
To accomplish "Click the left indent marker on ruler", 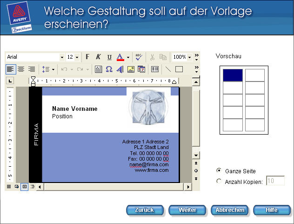I will tap(33, 81).
